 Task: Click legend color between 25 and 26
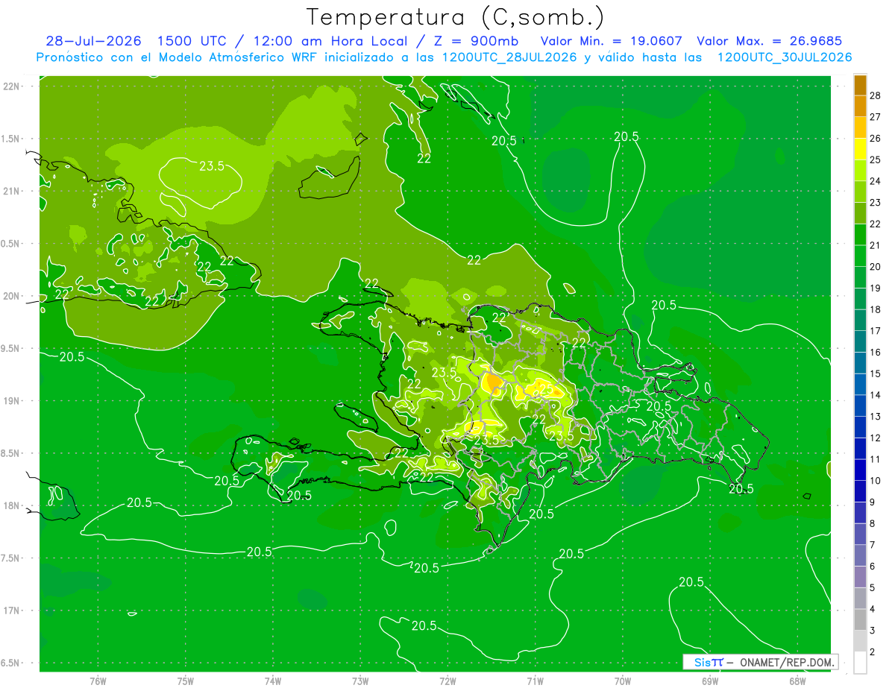click(x=861, y=148)
